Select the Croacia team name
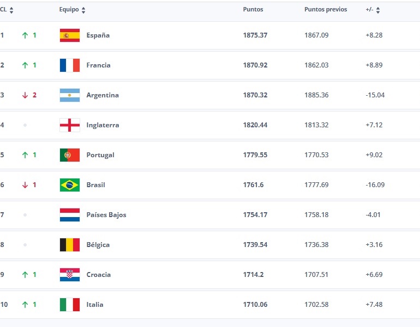The image size is (420, 327). pyautogui.click(x=99, y=275)
